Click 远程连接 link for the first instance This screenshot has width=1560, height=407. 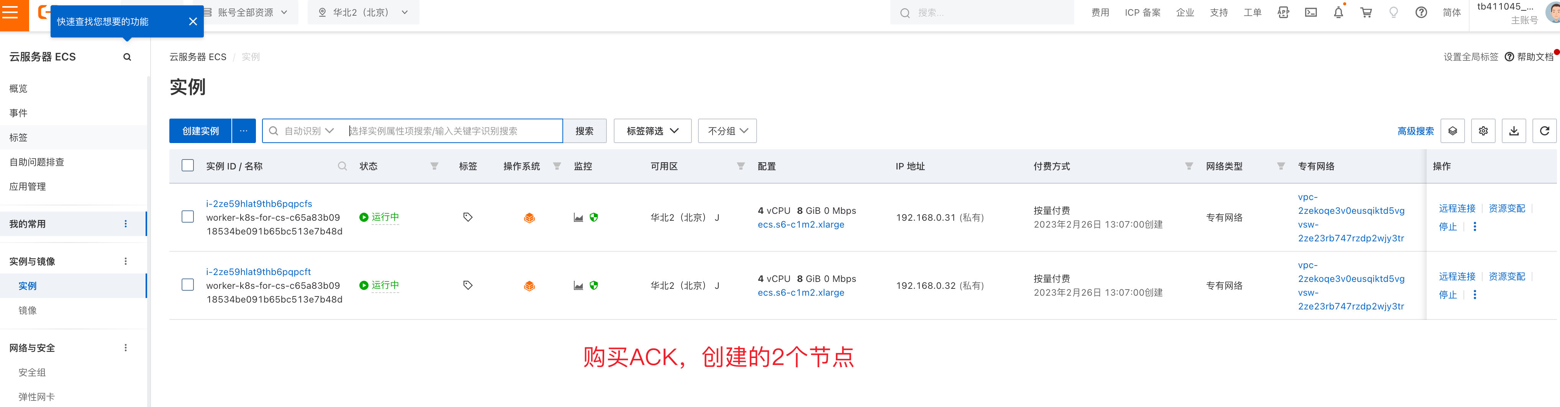1457,208
